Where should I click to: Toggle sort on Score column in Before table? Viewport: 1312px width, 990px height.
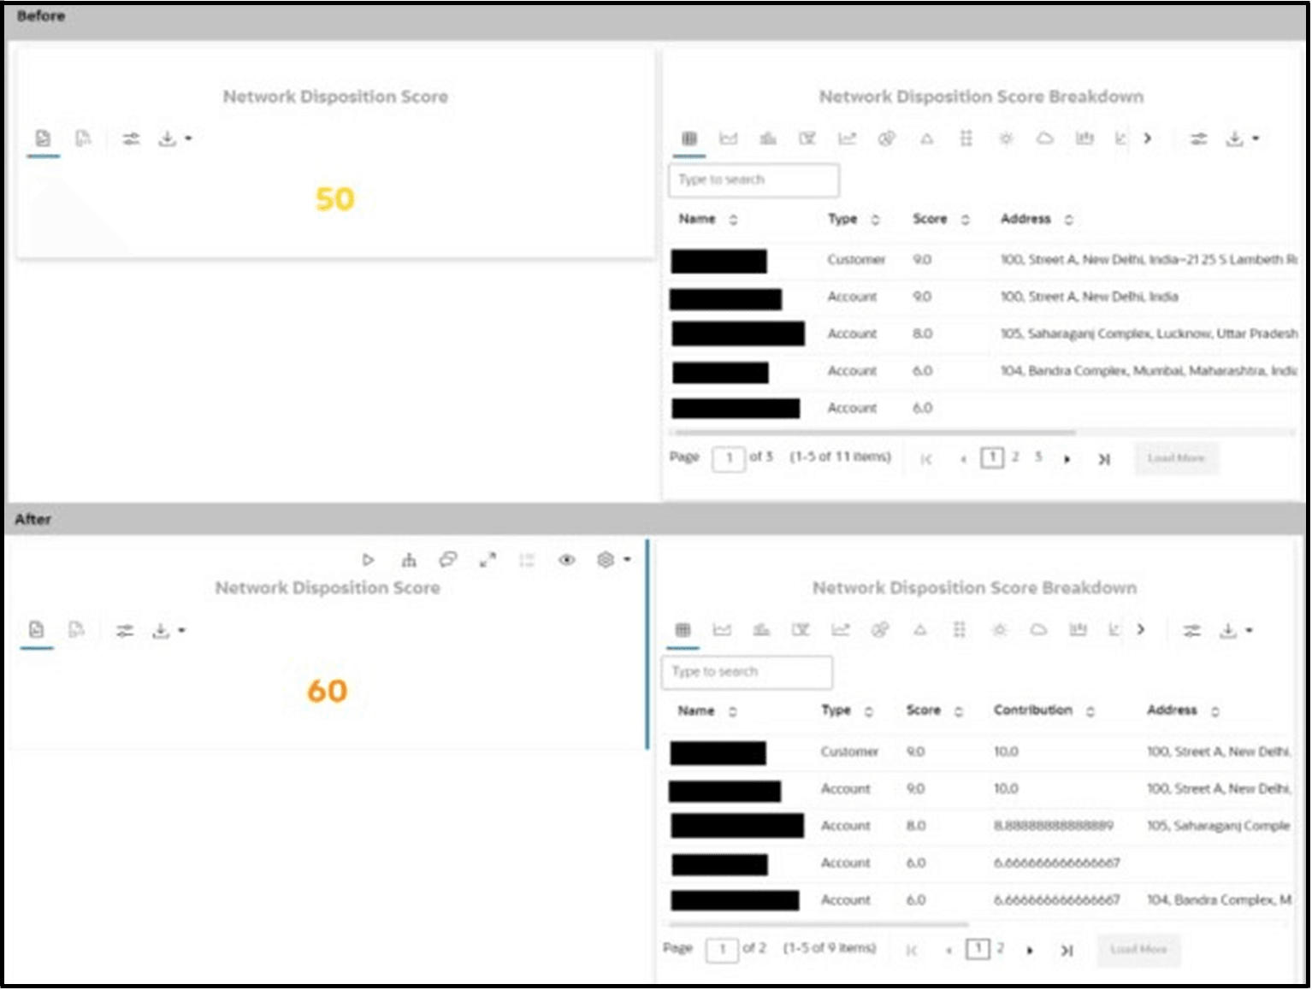pyautogui.click(x=965, y=220)
